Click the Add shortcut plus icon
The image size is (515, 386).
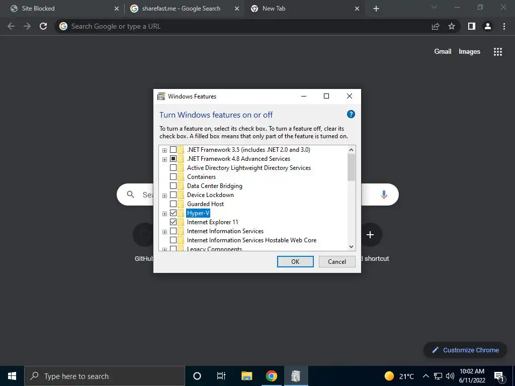tap(370, 235)
